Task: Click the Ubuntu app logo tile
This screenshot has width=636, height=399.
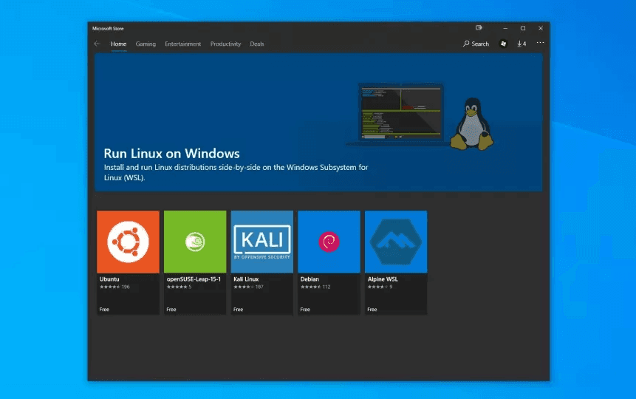Action: [129, 242]
